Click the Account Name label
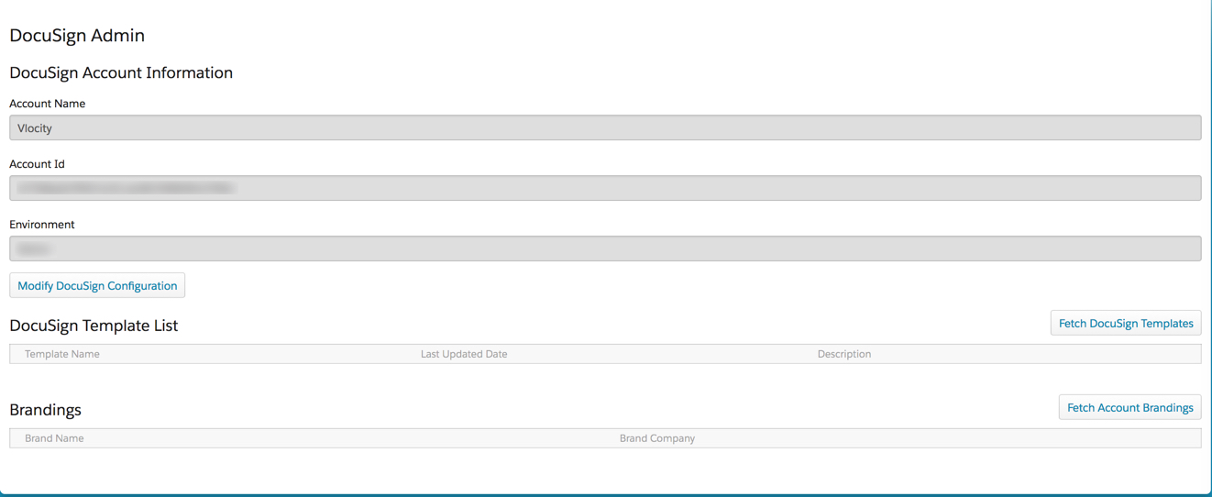1212x497 pixels. pos(48,104)
